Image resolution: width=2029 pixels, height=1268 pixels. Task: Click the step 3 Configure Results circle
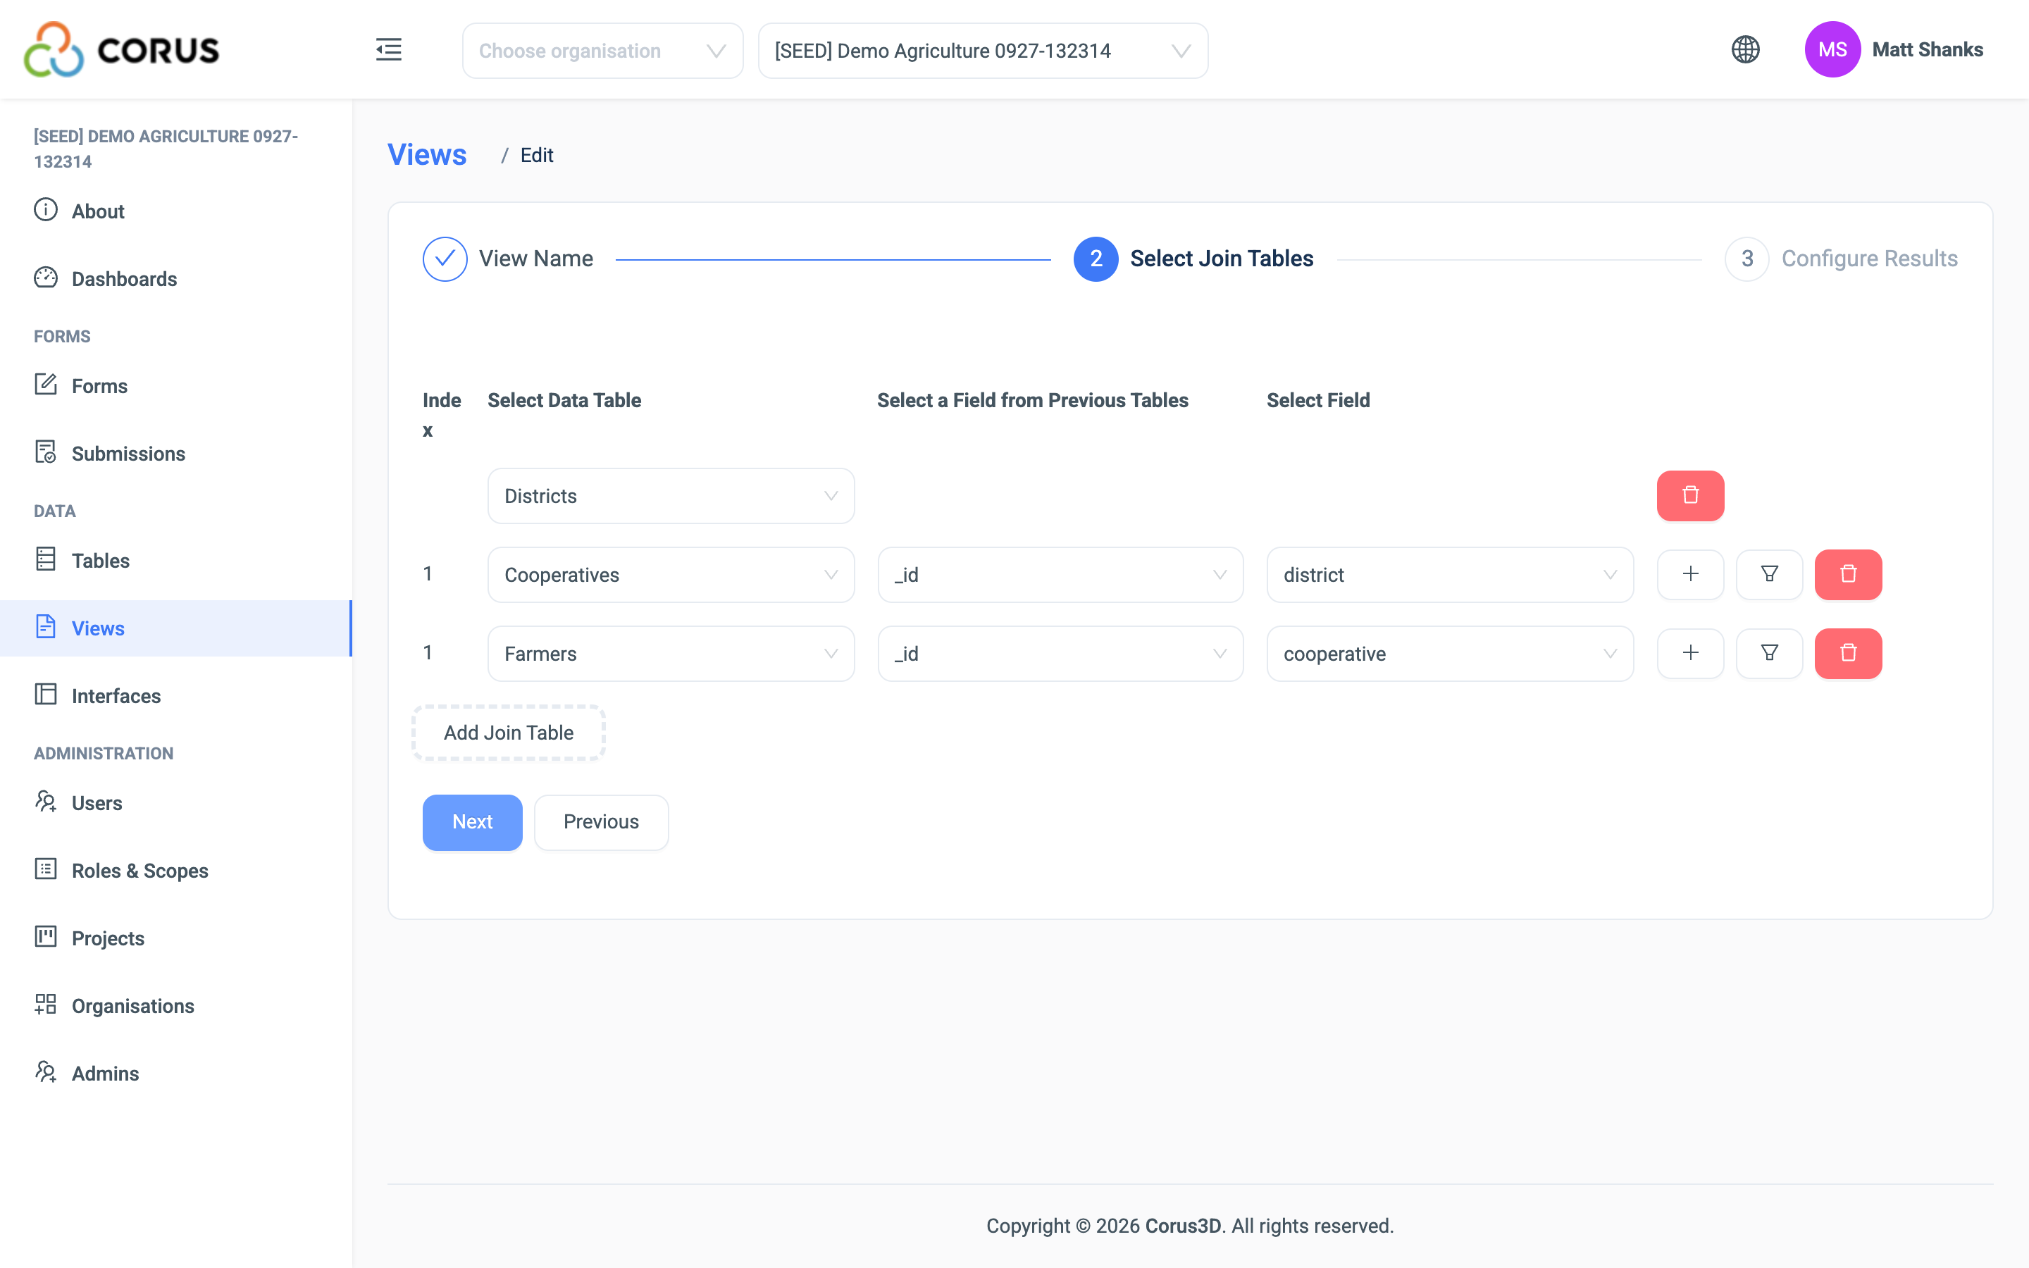tap(1746, 259)
